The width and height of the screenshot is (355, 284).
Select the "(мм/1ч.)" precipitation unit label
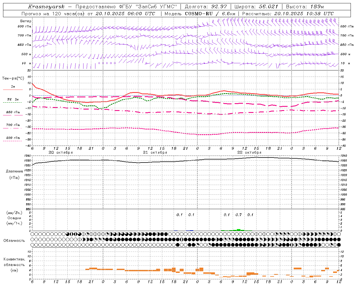[14, 223]
